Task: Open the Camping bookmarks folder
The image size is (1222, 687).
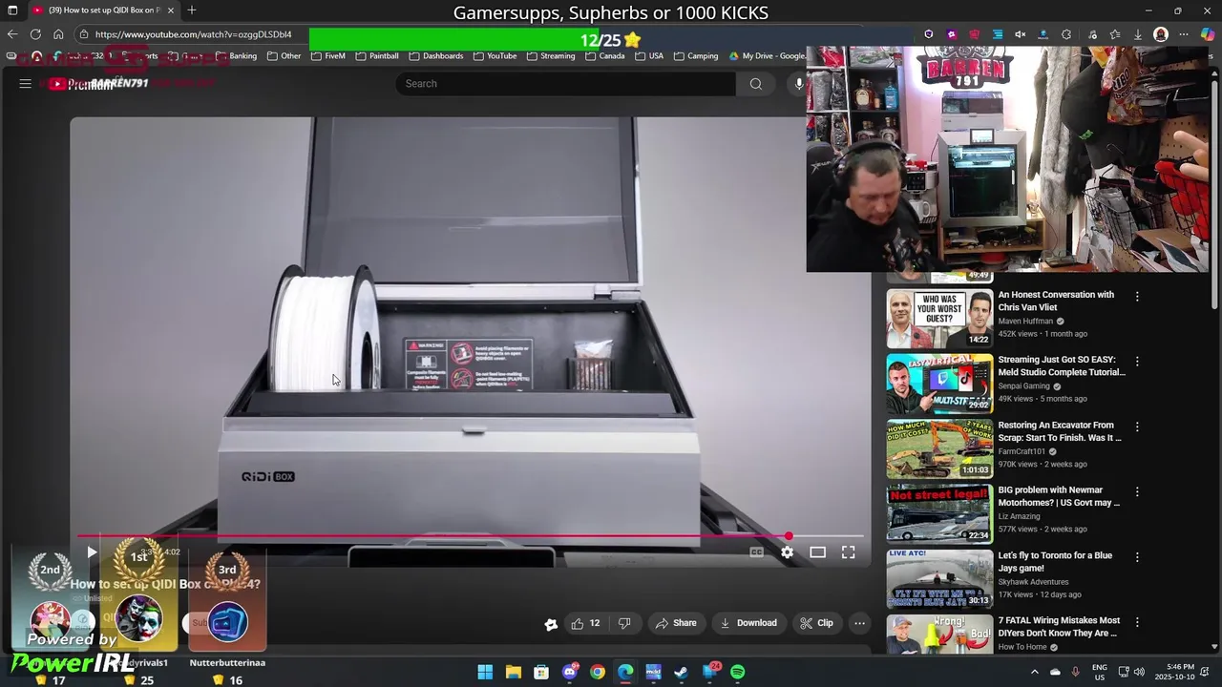Action: (696, 56)
